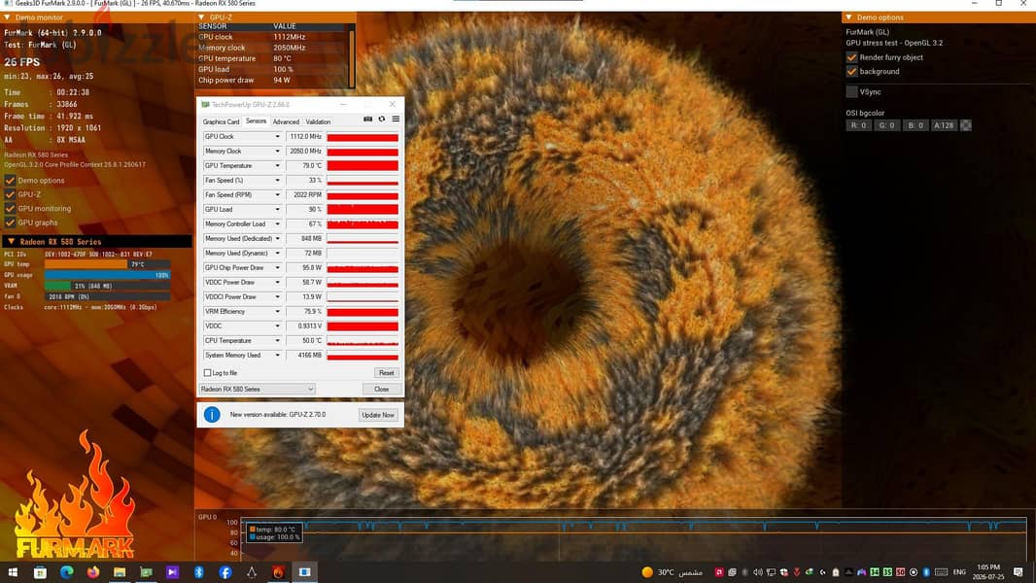Screen dimensions: 1036x583
Task: Click green 35 temperature tray icon
Action: pyautogui.click(x=887, y=572)
